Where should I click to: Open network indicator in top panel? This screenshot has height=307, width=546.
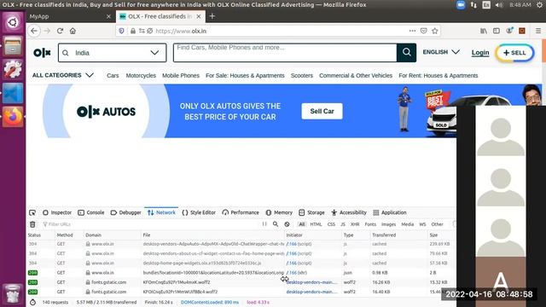click(x=473, y=5)
